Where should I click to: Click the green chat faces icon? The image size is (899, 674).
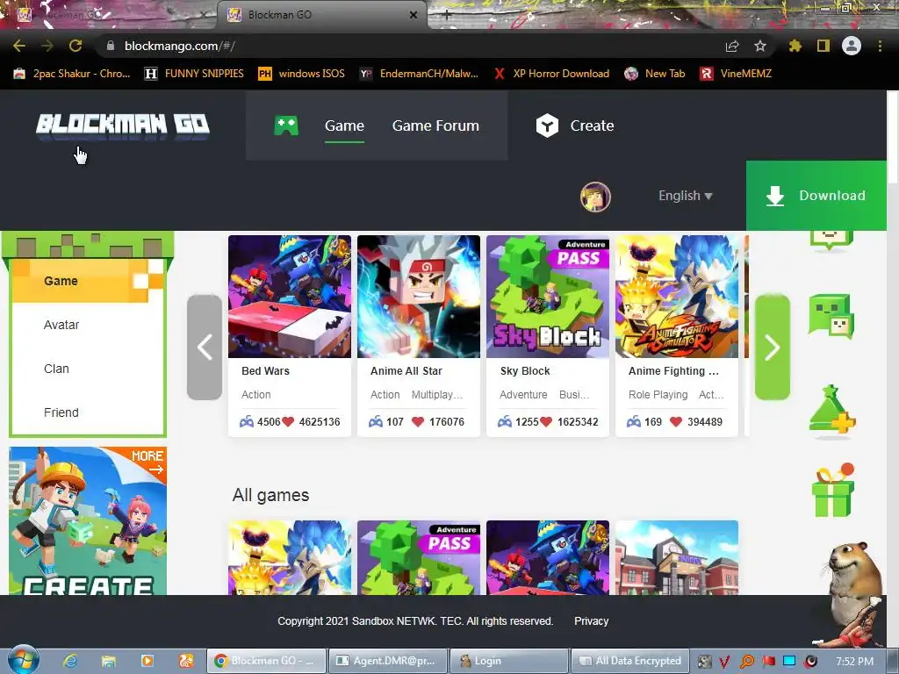click(x=831, y=316)
